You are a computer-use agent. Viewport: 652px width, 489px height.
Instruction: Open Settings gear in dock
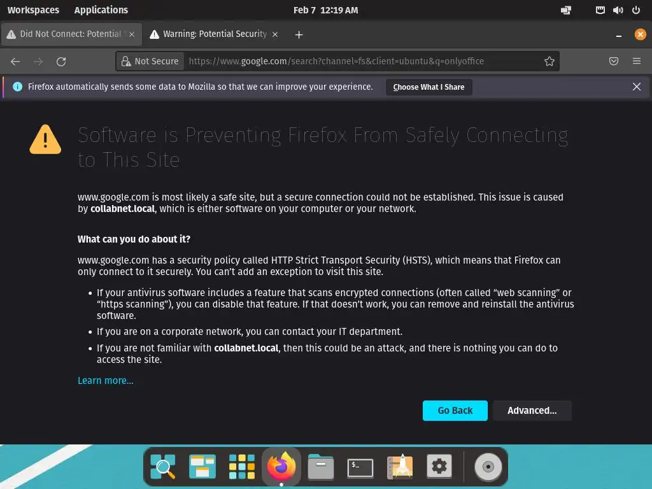click(x=439, y=467)
